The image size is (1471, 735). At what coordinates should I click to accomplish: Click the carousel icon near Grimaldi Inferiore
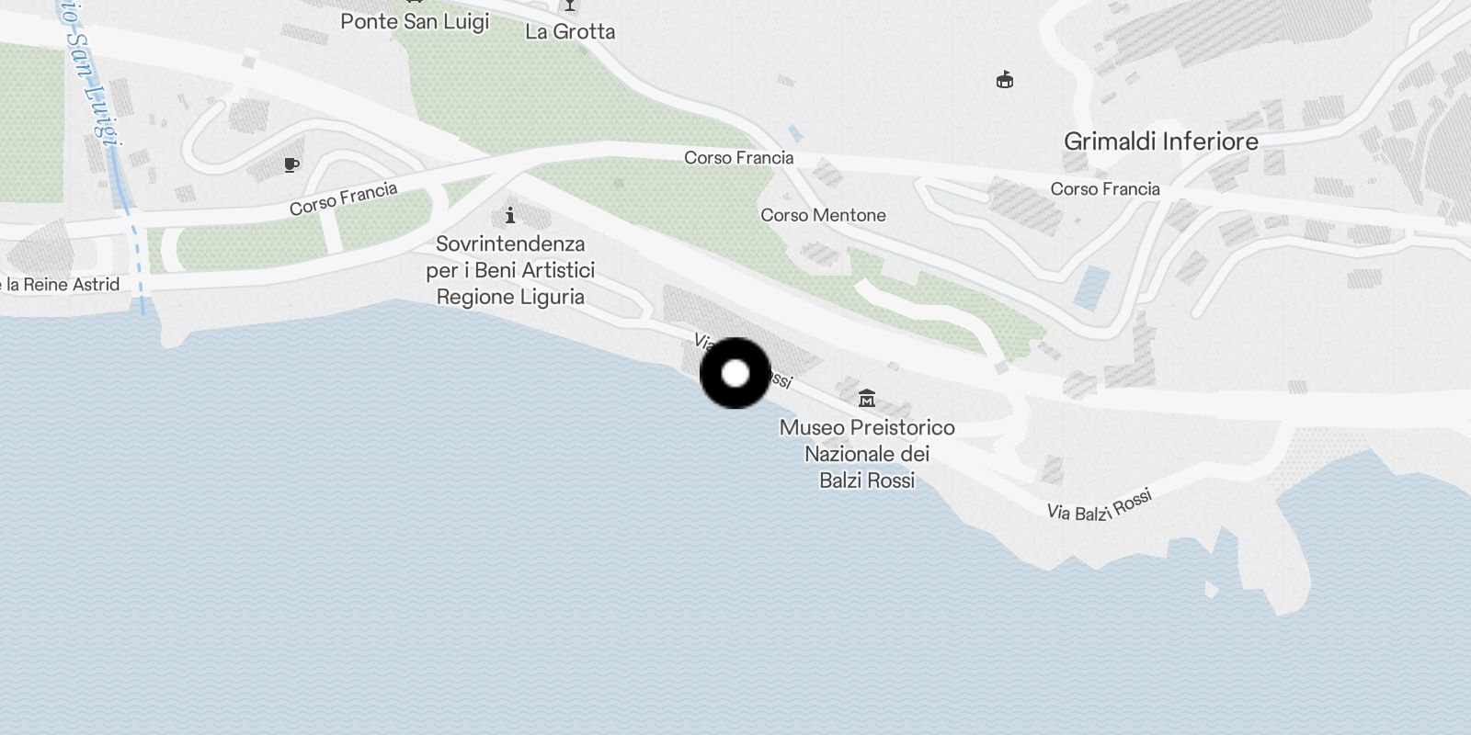pyautogui.click(x=1005, y=81)
